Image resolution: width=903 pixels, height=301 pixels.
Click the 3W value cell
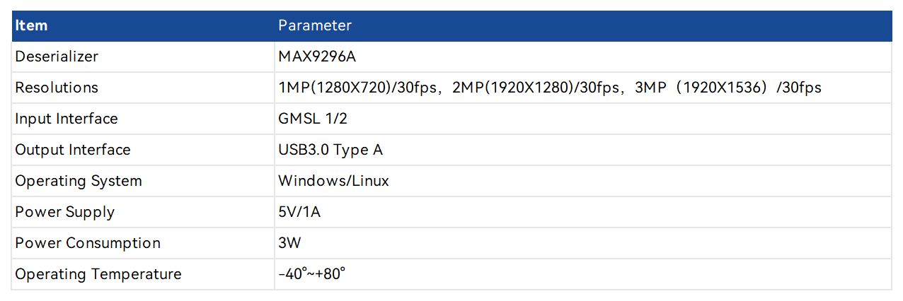(x=289, y=243)
